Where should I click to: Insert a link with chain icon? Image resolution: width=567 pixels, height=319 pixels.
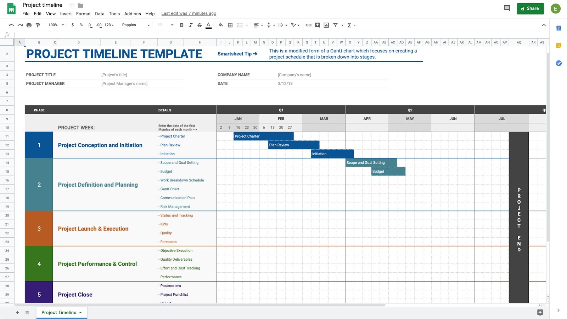[x=309, y=25]
